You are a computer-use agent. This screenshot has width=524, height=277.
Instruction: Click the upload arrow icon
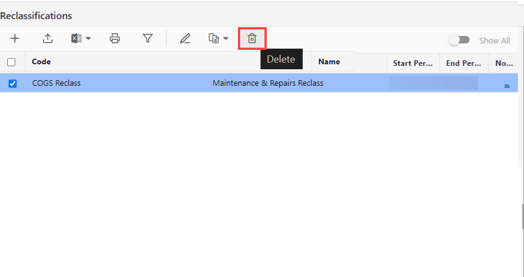coord(48,38)
